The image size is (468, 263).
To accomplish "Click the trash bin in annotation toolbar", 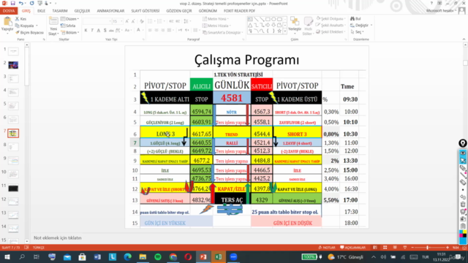I will [463, 205].
